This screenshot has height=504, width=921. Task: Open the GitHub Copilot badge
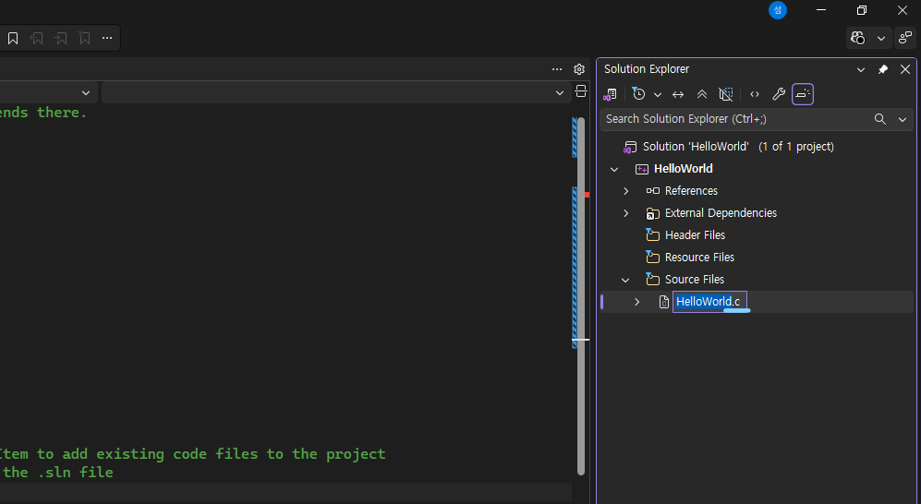tap(857, 38)
